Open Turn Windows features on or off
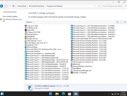 (x=12, y=20)
